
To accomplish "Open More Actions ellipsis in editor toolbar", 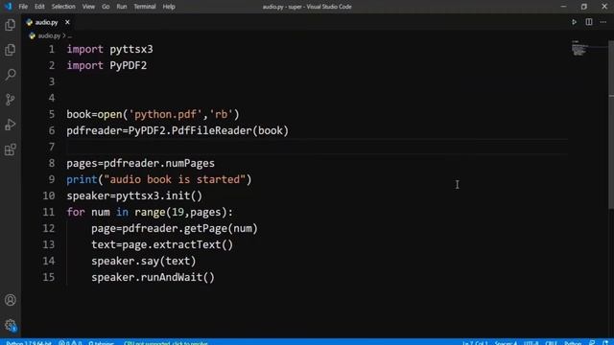I will (x=603, y=22).
